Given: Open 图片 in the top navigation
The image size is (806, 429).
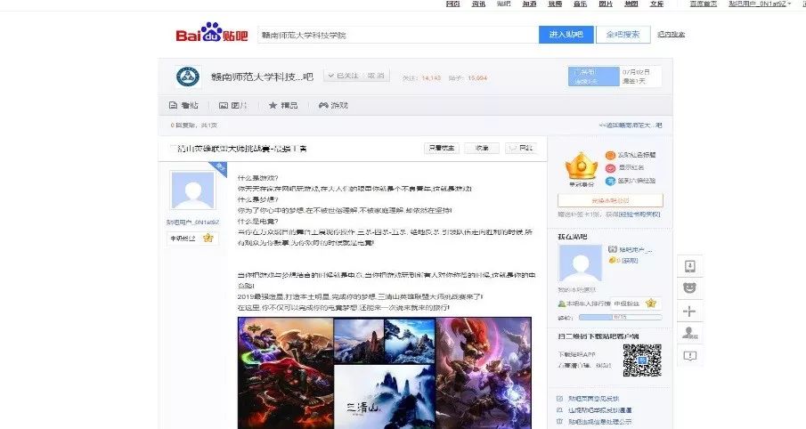Looking at the screenshot, I should click(606, 4).
